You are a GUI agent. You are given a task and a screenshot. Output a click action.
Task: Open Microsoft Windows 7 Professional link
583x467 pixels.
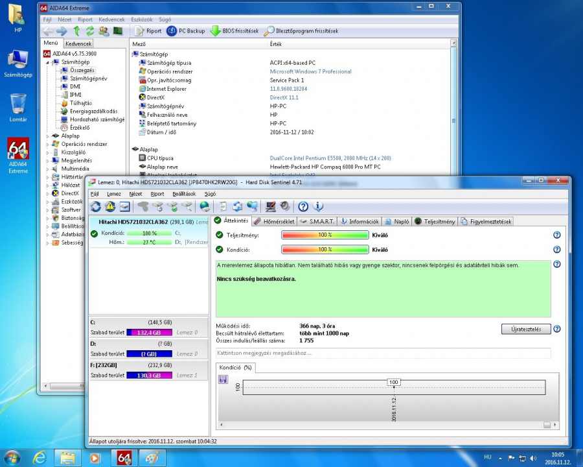[310, 71]
